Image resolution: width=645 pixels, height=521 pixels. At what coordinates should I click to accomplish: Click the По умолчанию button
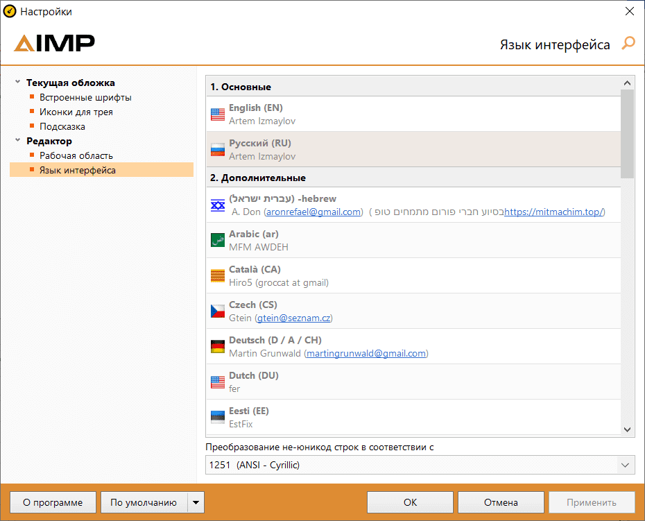pos(144,502)
